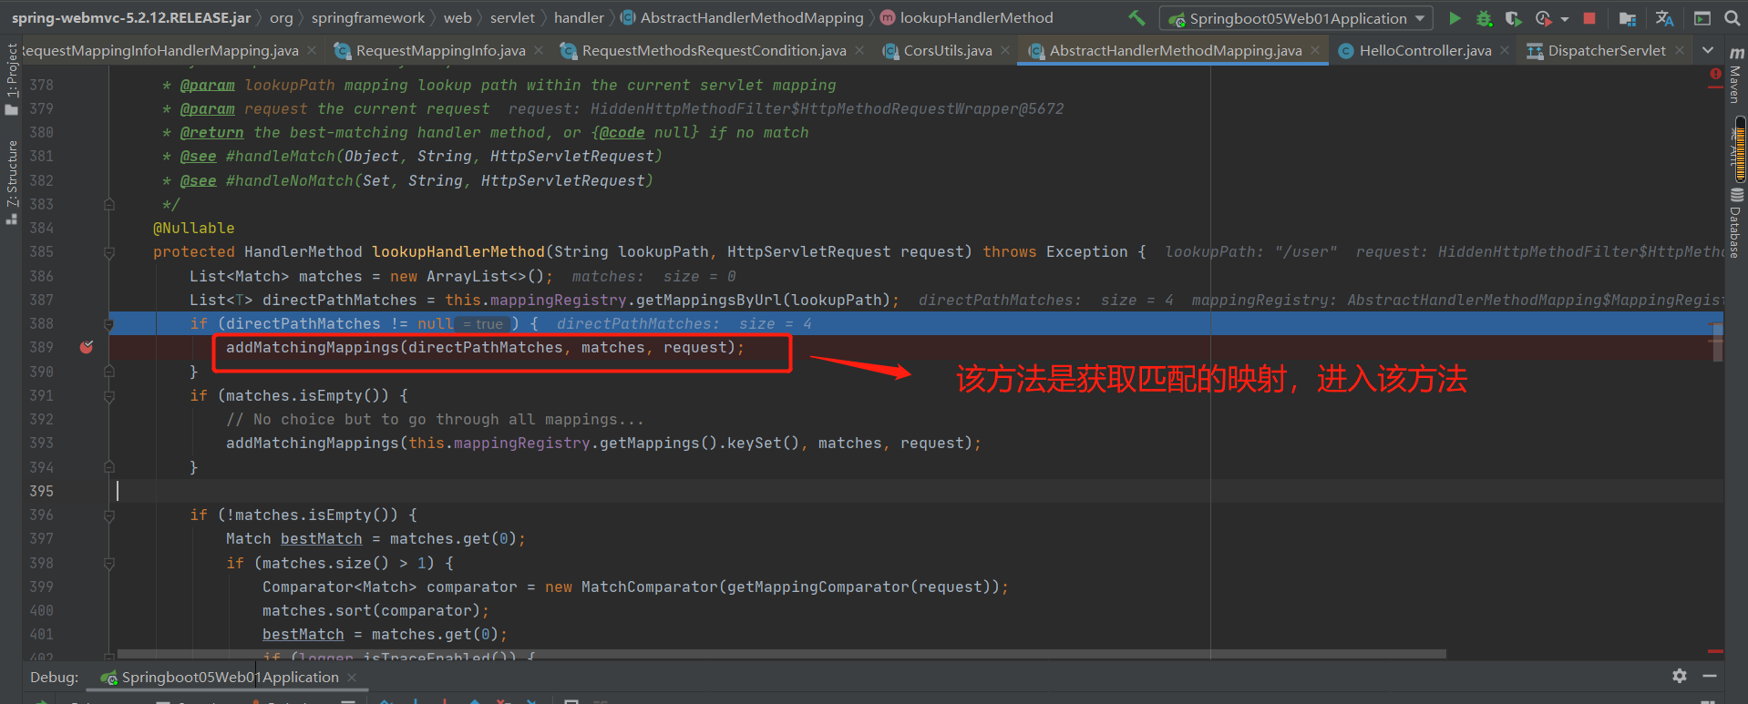
Task: Close the RequestMethodsRequestCondition.java tab
Action: (859, 50)
